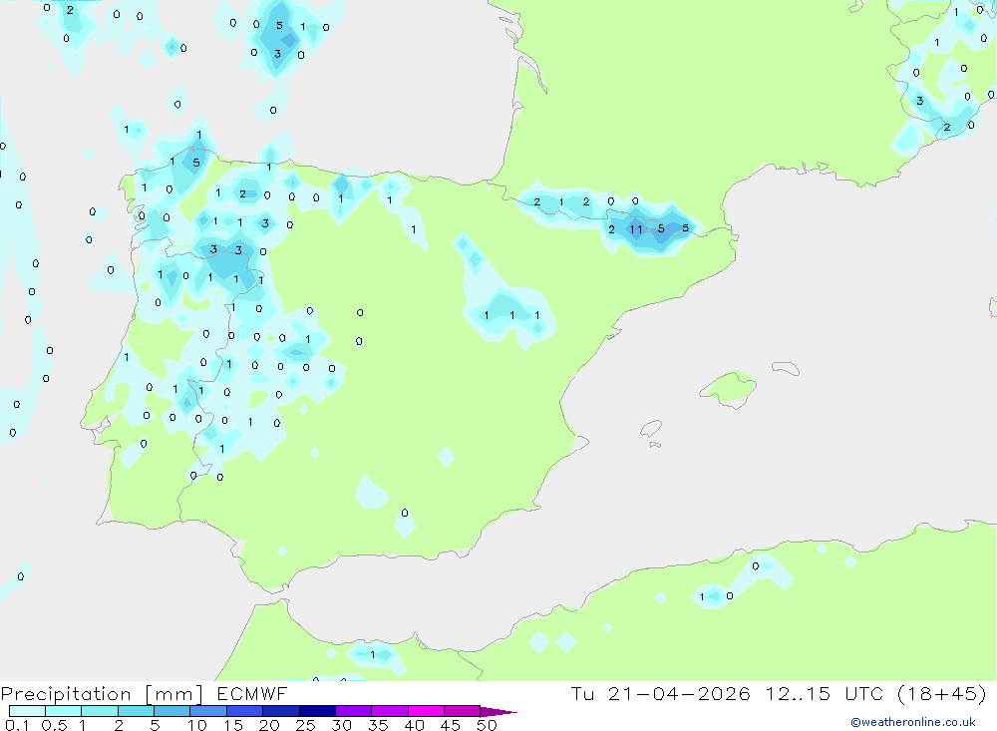
Task: Click the "(18+45)" forecast run text
Action: point(942,694)
